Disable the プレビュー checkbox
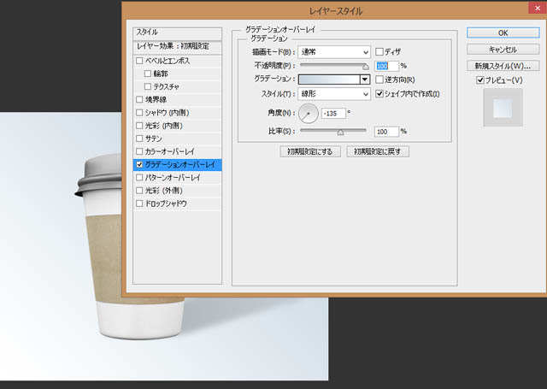This screenshot has height=389, width=547. (x=481, y=80)
